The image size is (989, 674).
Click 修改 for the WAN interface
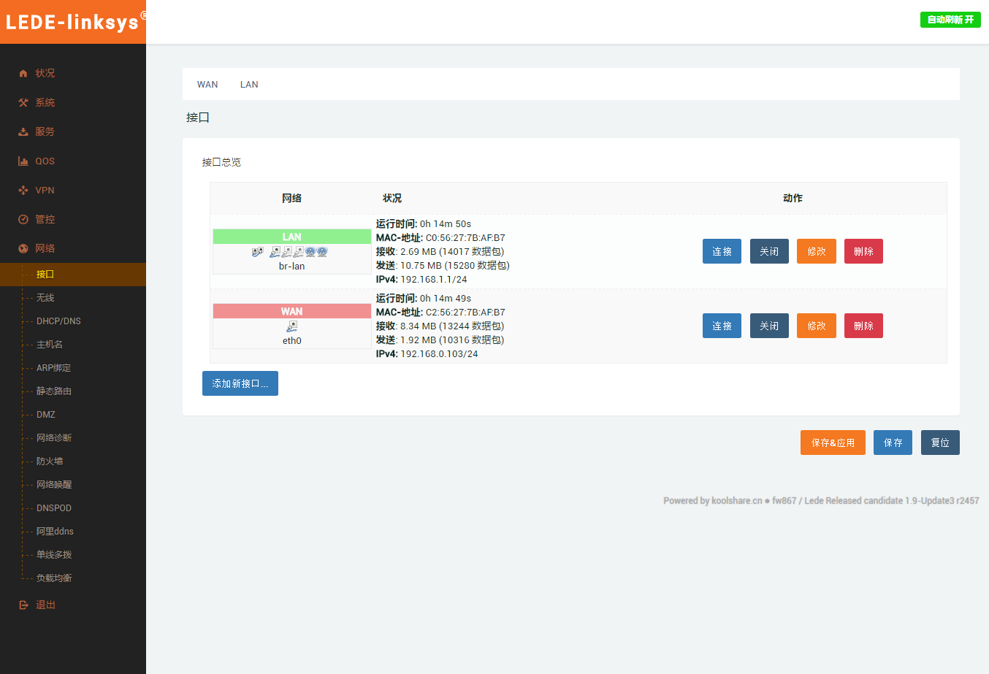click(816, 326)
